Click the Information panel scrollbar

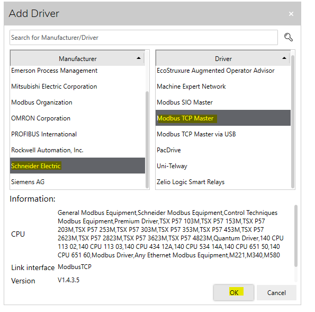coord(296,236)
